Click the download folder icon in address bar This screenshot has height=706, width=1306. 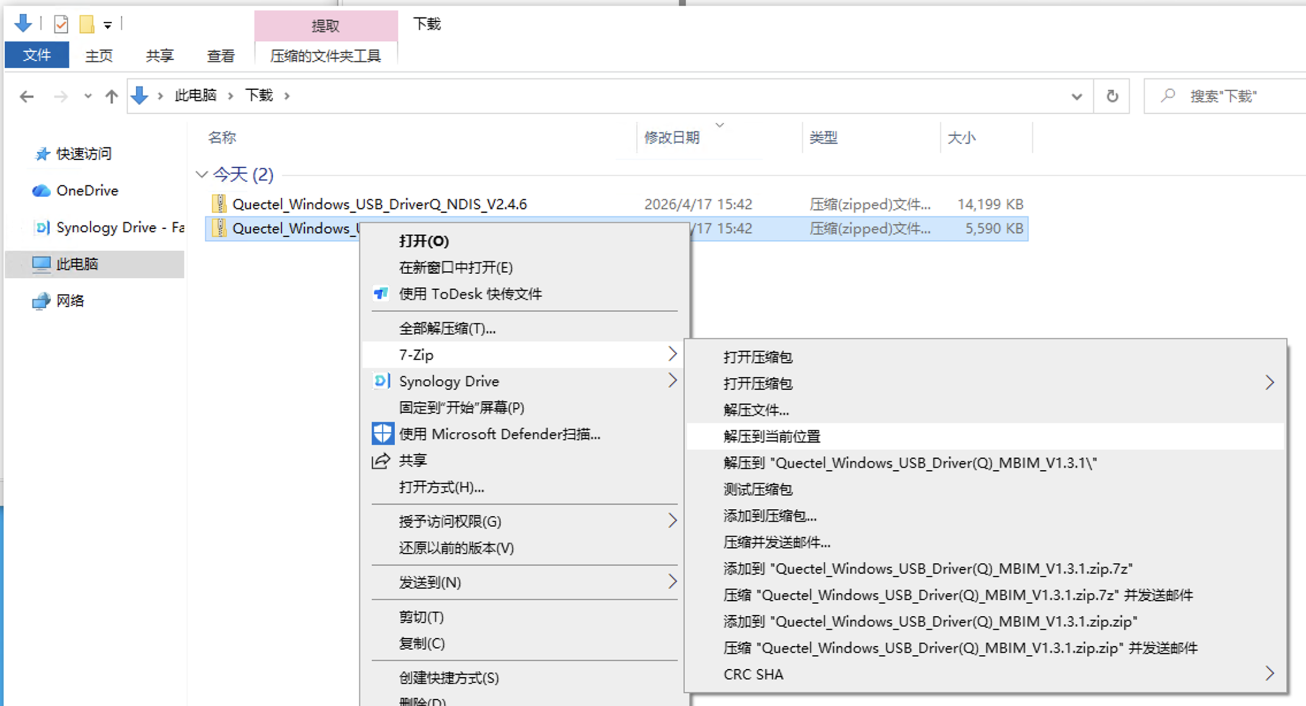point(139,95)
